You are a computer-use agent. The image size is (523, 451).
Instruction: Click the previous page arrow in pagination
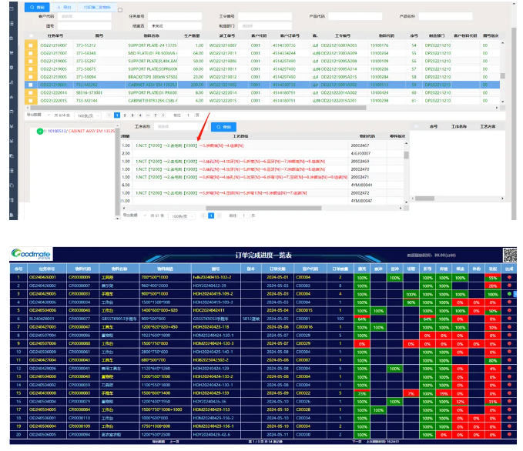[109, 115]
